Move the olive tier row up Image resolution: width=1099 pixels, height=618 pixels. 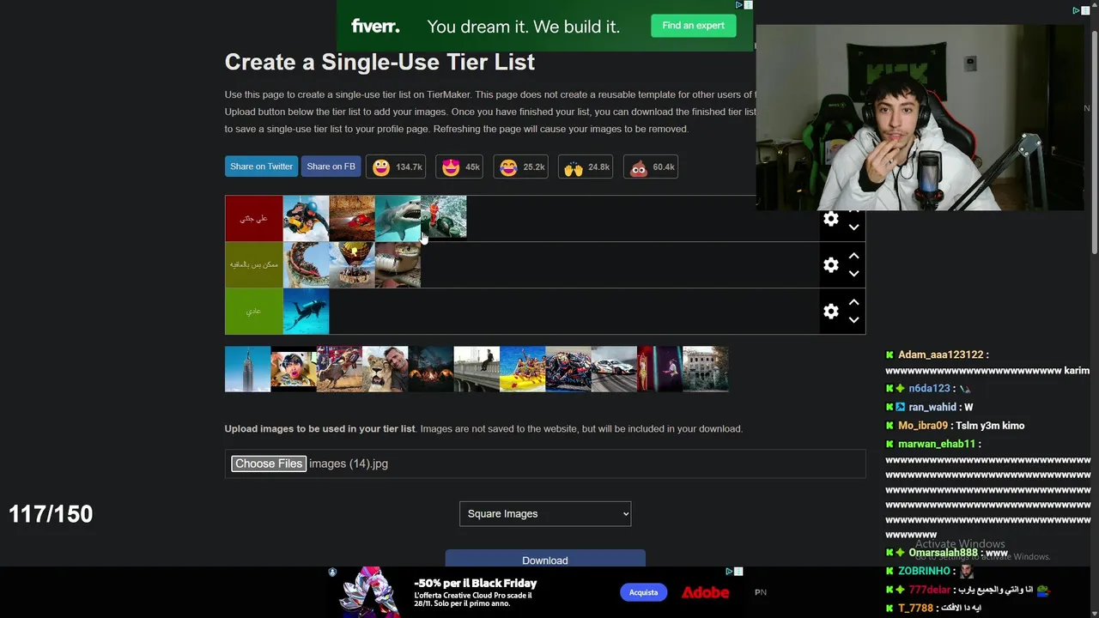853,256
